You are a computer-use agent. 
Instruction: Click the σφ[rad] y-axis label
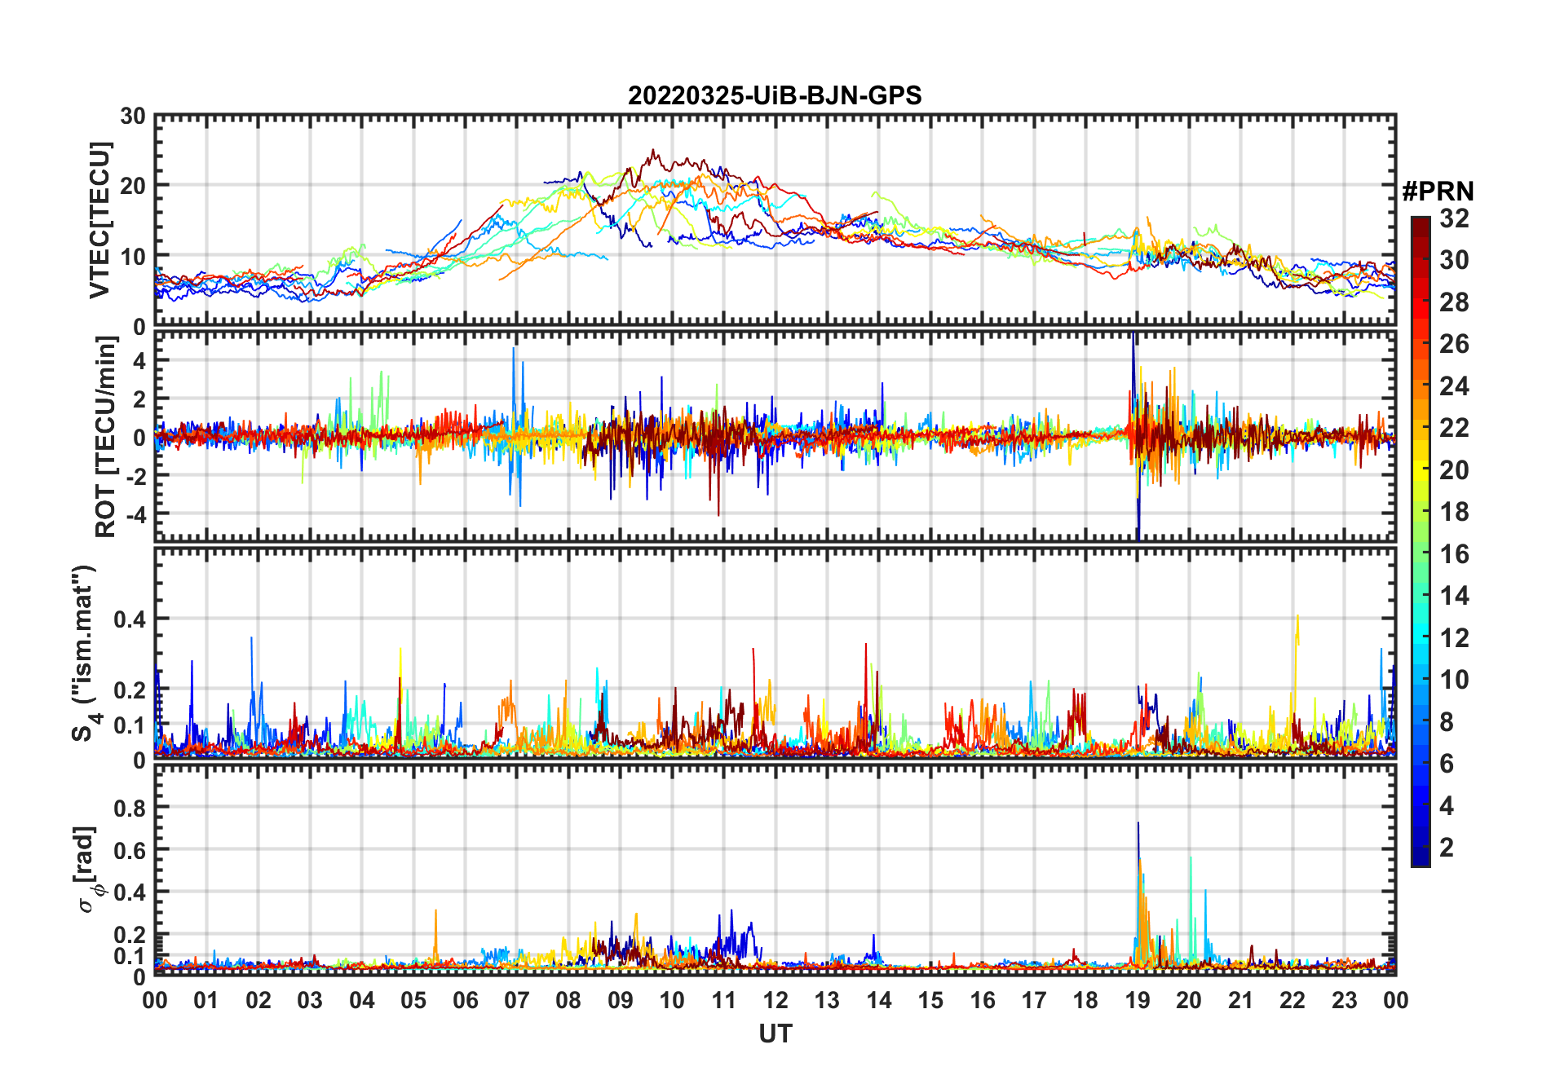pos(88,869)
